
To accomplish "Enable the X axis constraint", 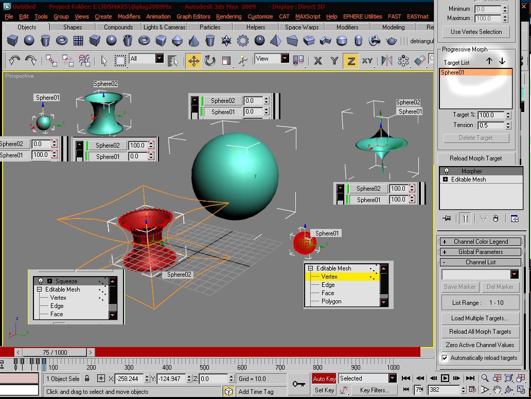I will [317, 61].
